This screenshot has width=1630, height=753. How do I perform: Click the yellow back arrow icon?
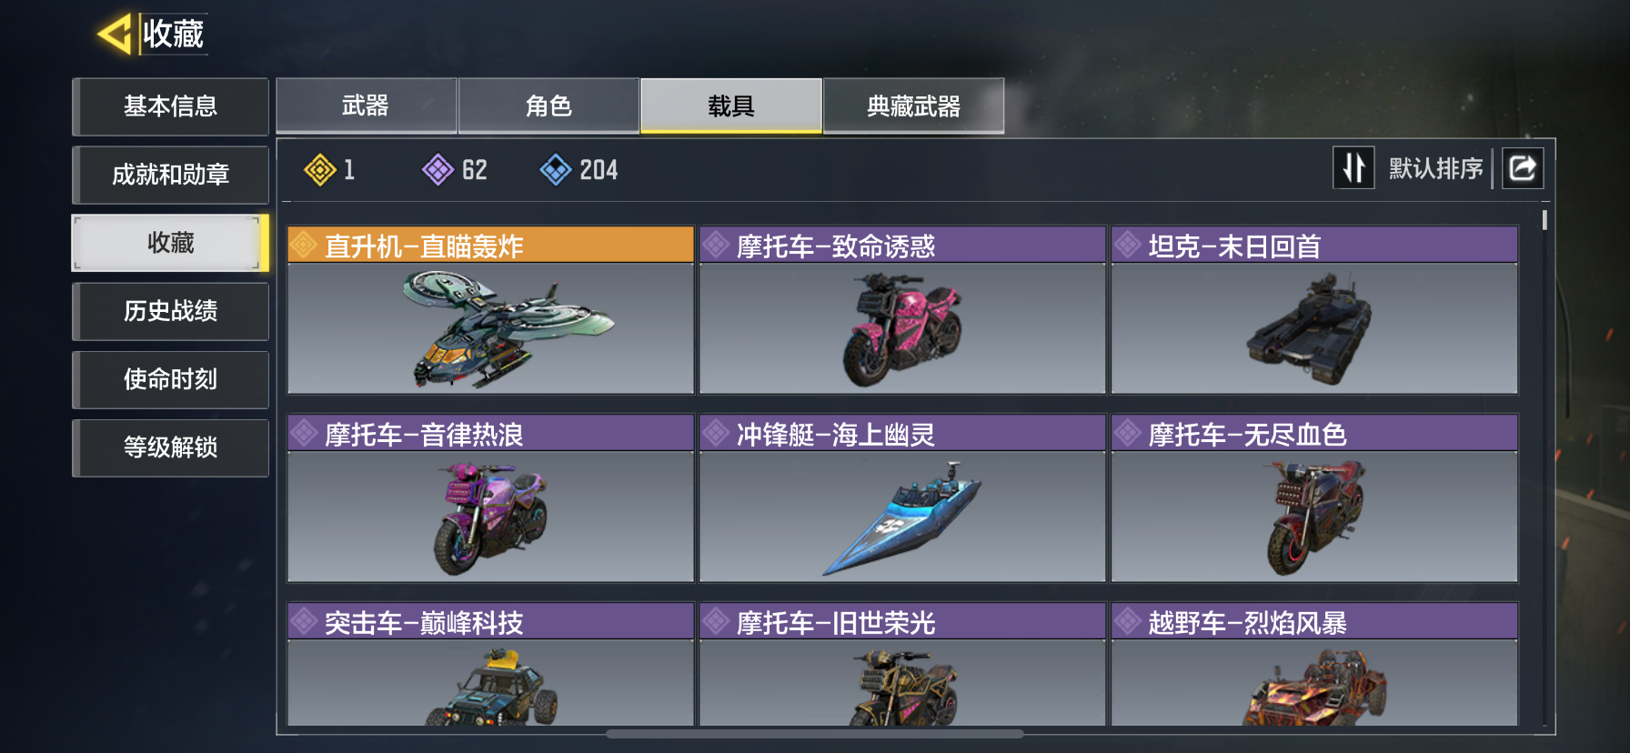pyautogui.click(x=115, y=34)
